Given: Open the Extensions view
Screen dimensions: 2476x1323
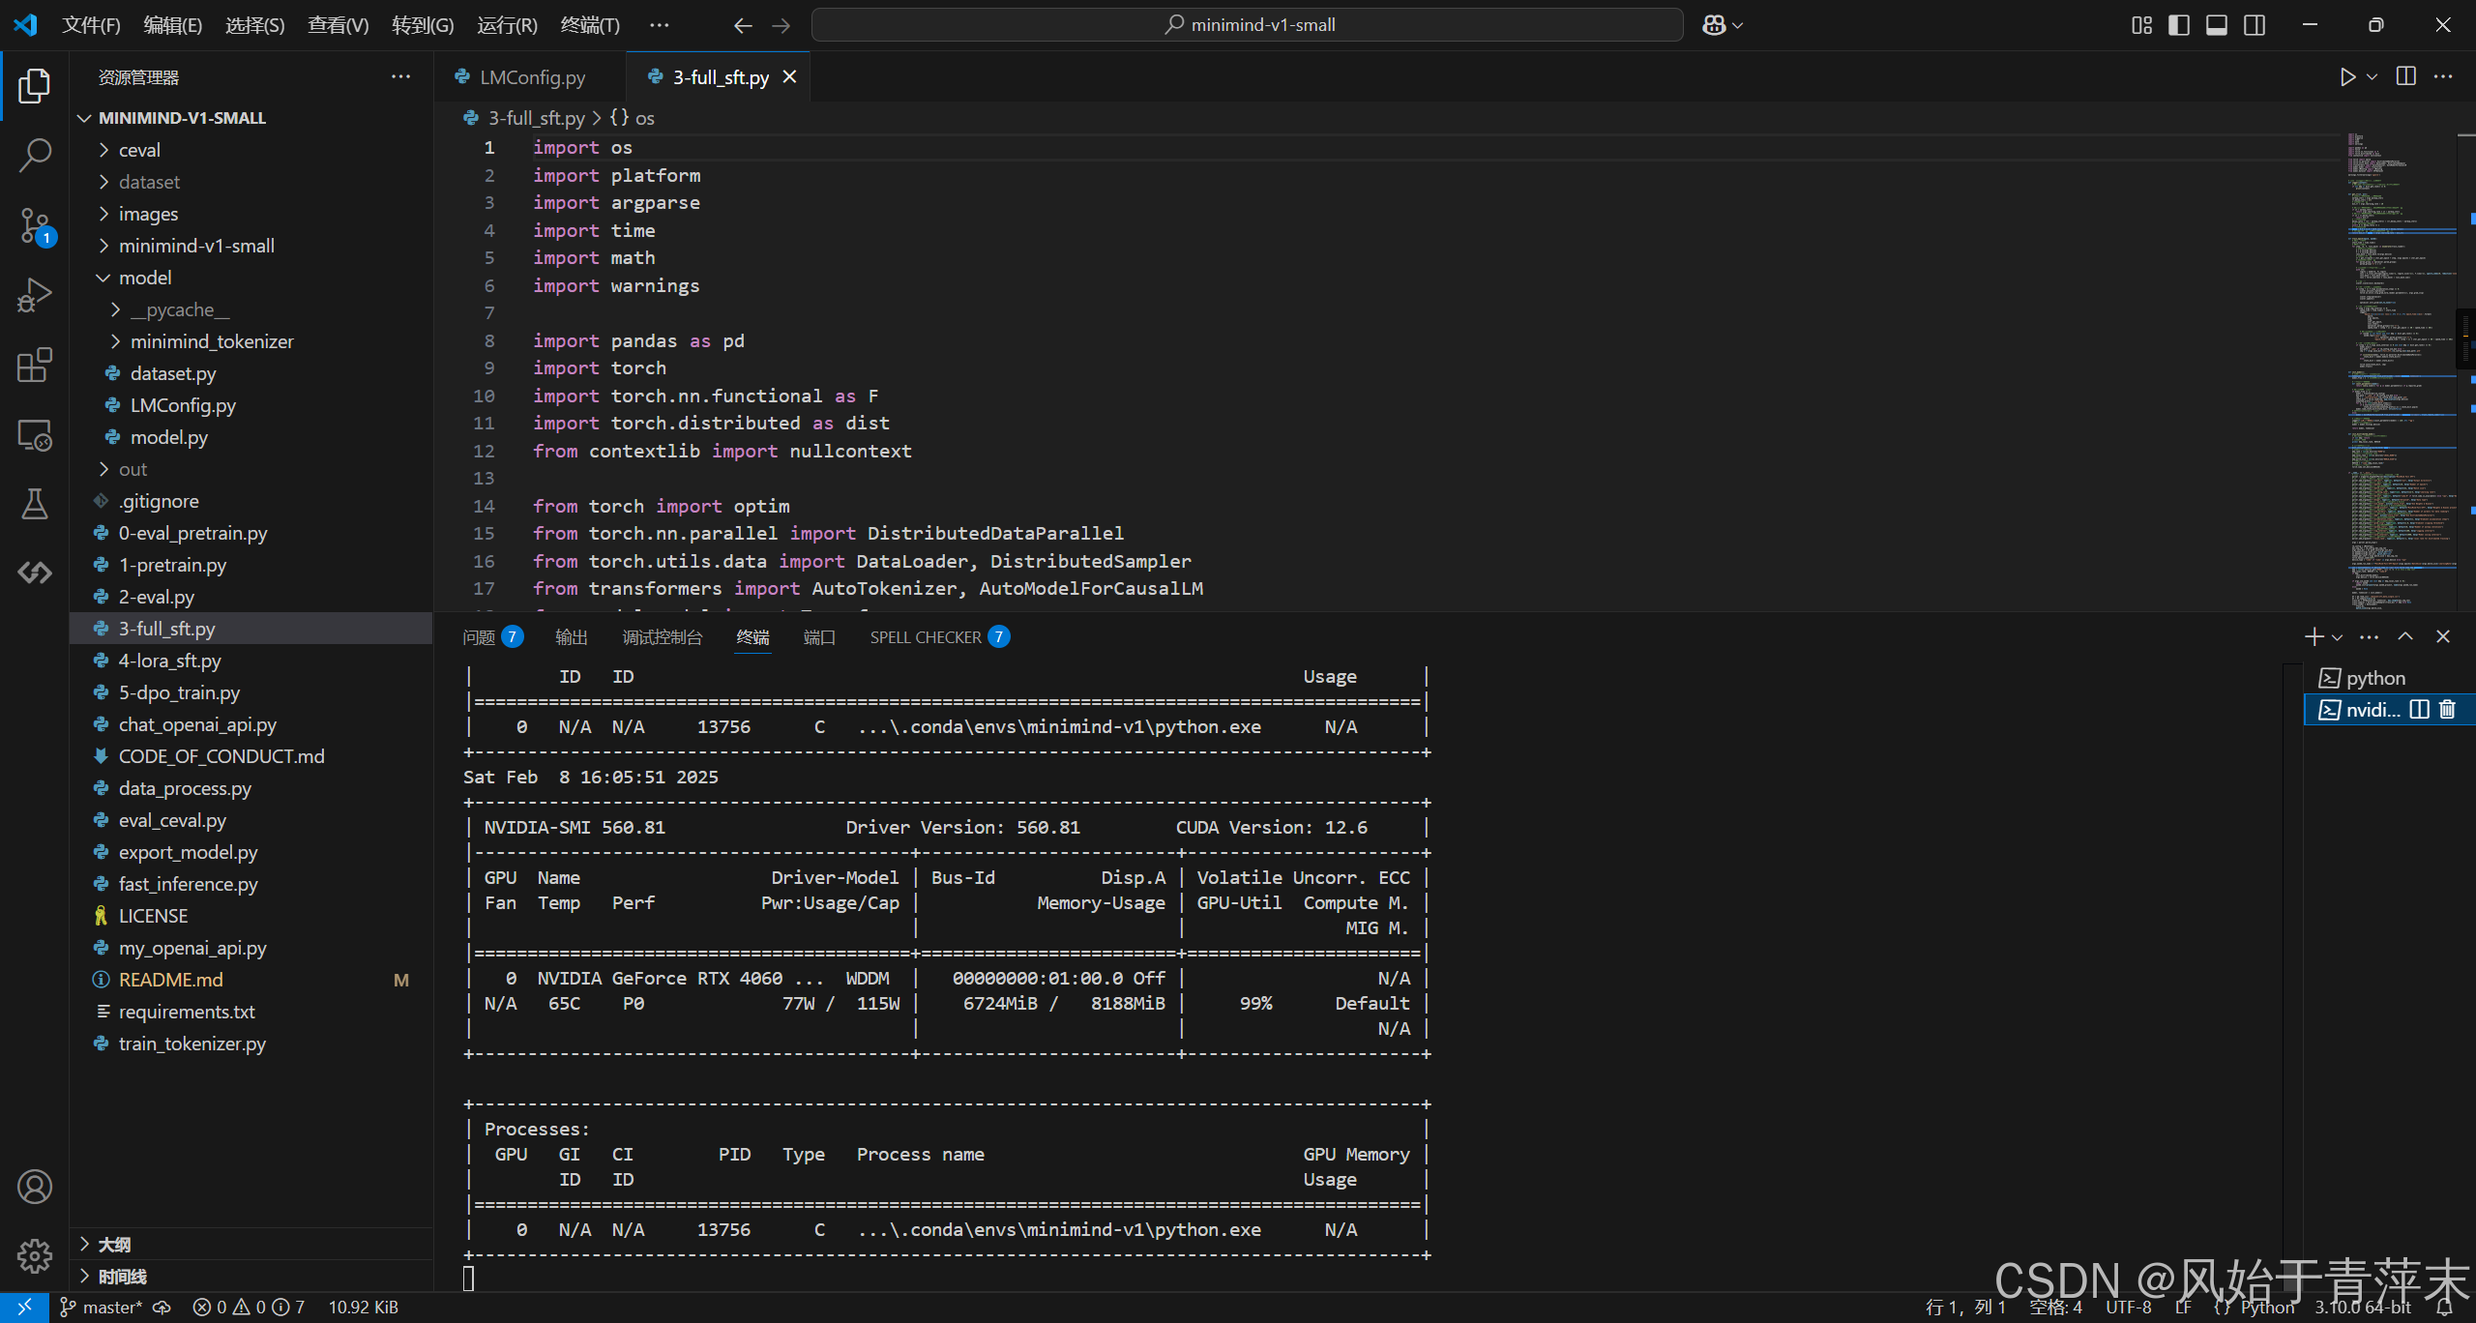Looking at the screenshot, I should (x=35, y=365).
